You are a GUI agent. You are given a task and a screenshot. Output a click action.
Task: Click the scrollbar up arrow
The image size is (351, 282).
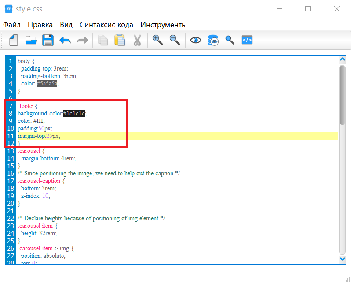343,59
